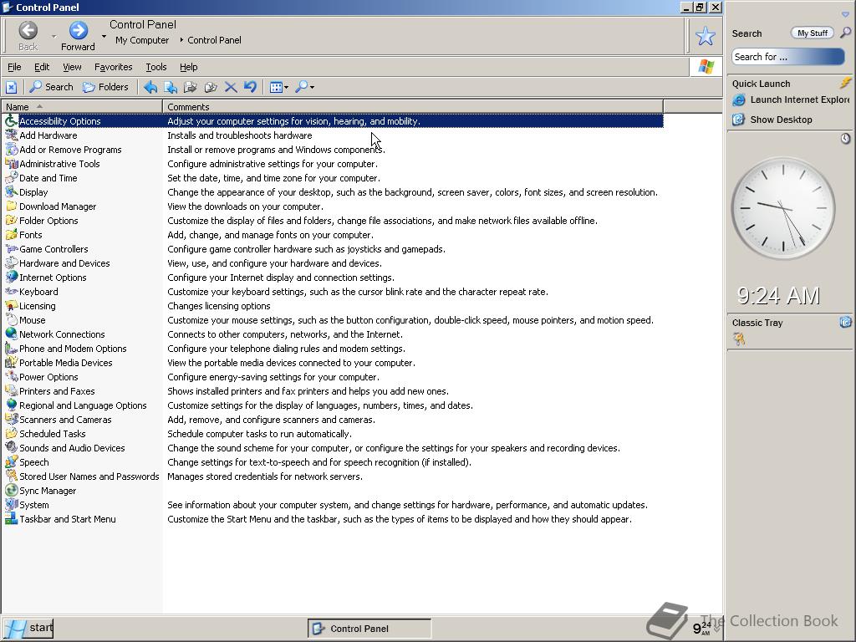Open the Favorites menu
This screenshot has width=856, height=642.
[113, 67]
